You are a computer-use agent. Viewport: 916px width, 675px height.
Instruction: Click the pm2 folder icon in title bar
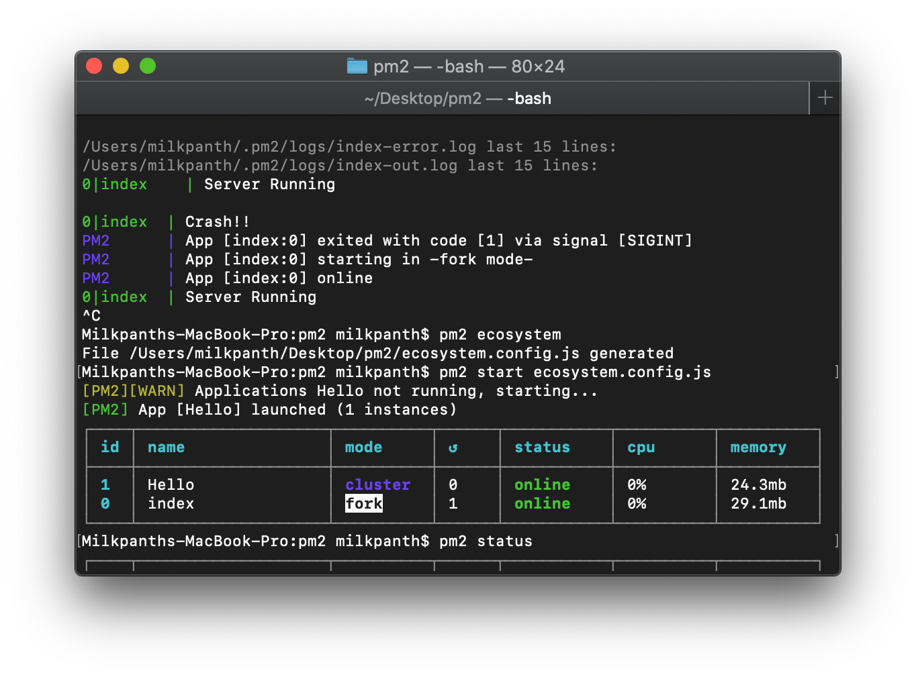357,66
